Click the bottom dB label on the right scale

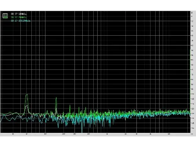pos(192,128)
